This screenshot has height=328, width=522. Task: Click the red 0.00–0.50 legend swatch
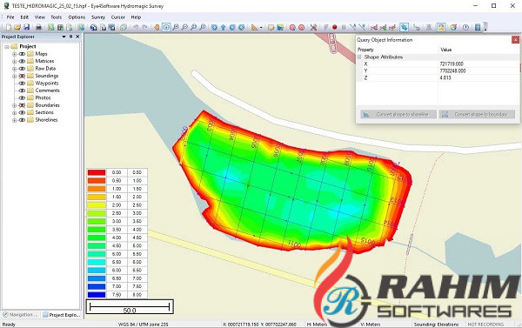pos(97,172)
